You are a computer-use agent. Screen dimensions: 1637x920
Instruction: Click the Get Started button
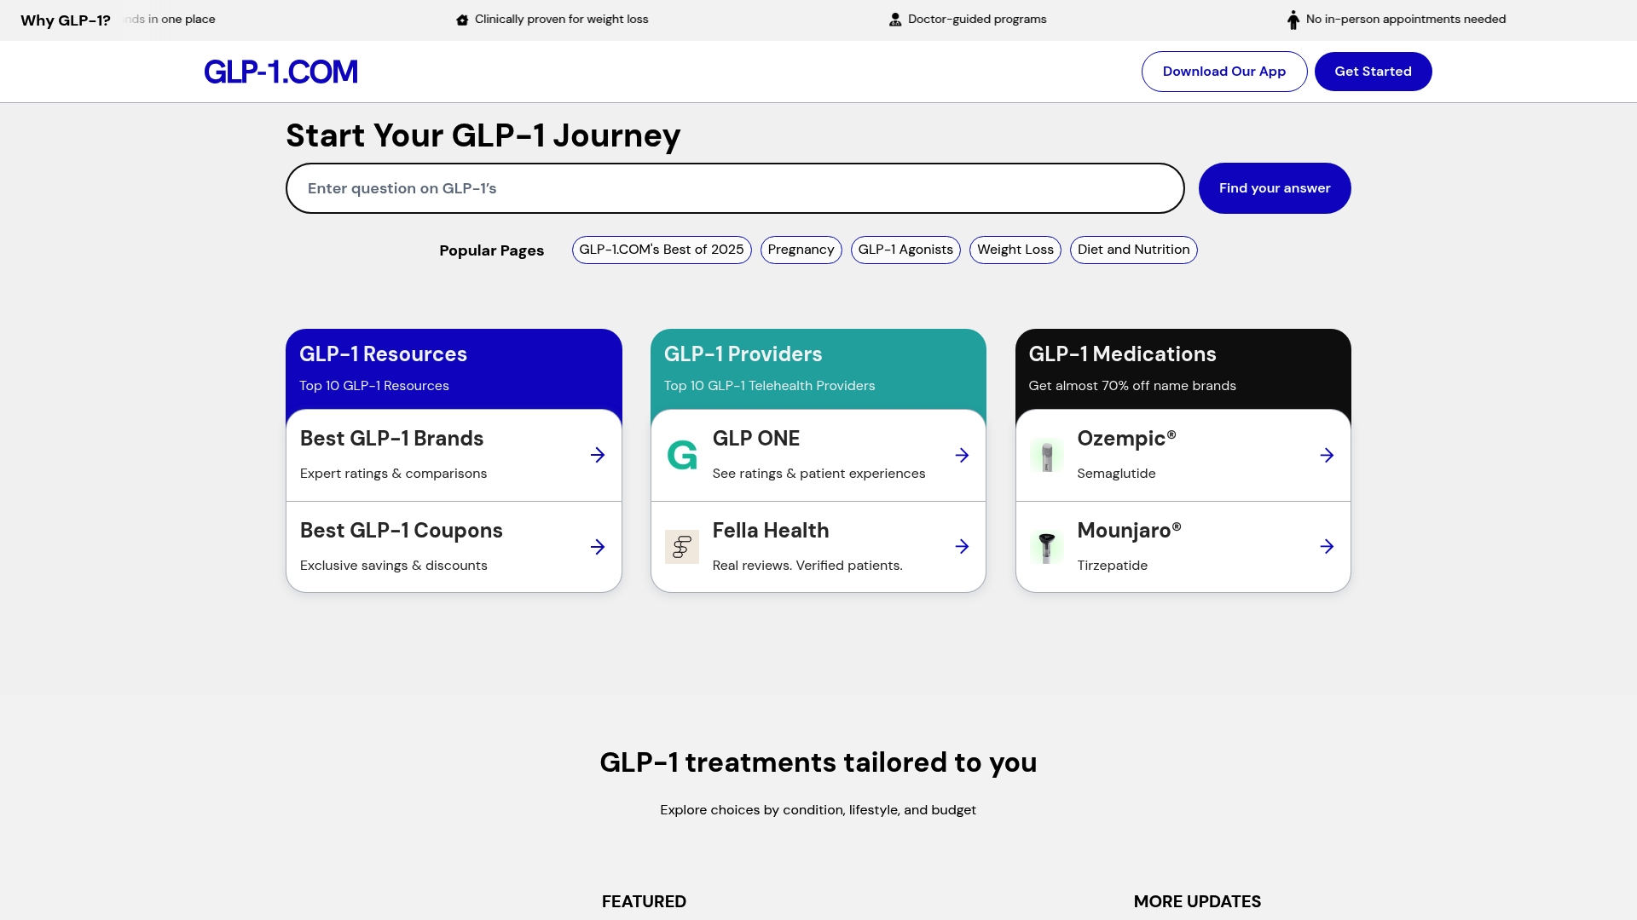[1373, 71]
